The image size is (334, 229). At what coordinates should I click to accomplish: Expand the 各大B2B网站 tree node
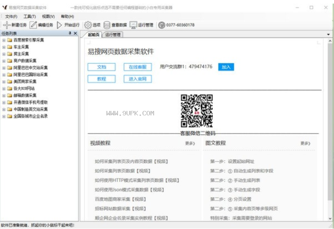coord(4,89)
